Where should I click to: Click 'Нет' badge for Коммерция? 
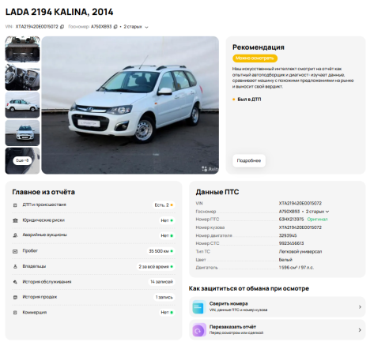point(167,313)
